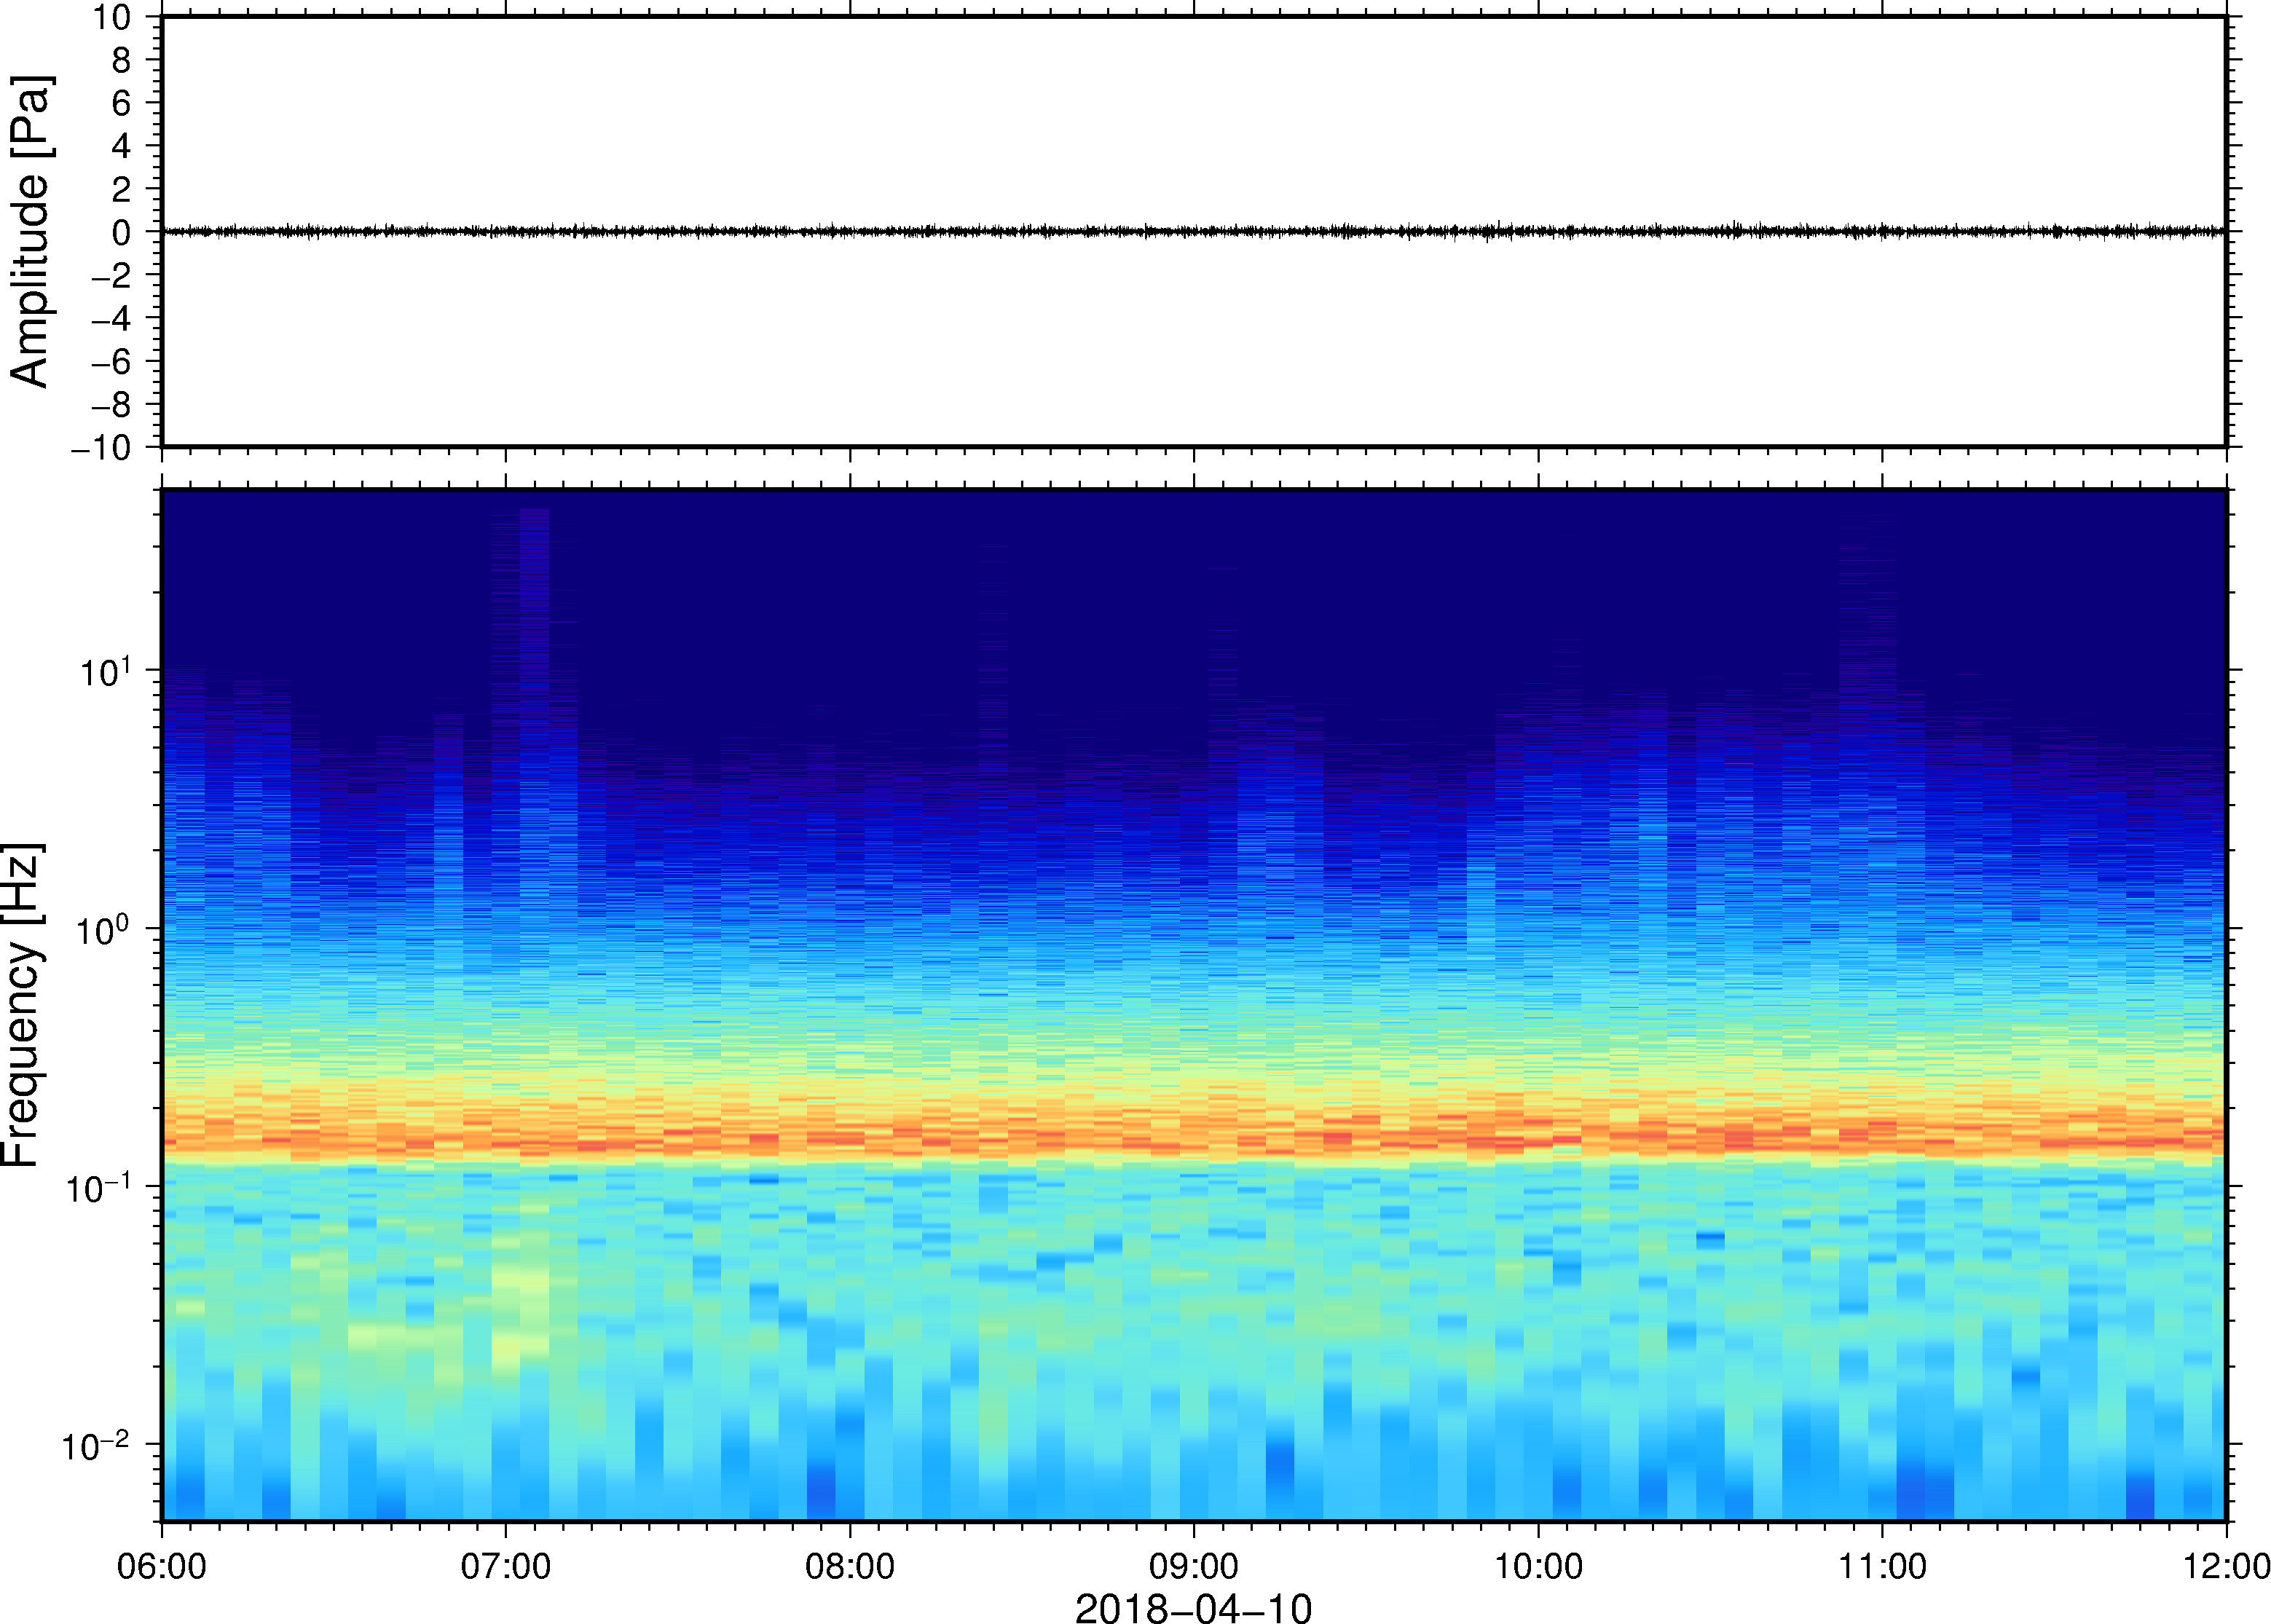
Task: Click the amplitude waveform trace at 09:00
Action: [1194, 231]
